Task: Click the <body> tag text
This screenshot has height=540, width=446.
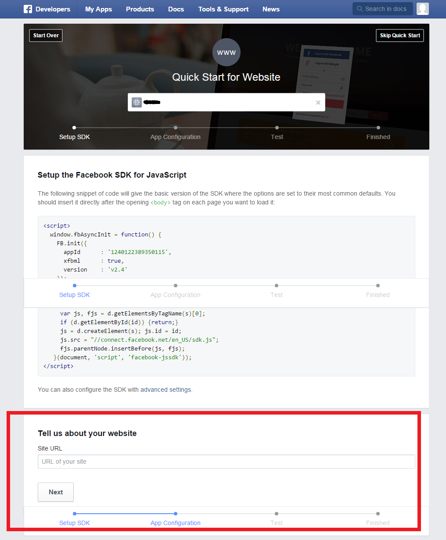Action: coord(161,203)
